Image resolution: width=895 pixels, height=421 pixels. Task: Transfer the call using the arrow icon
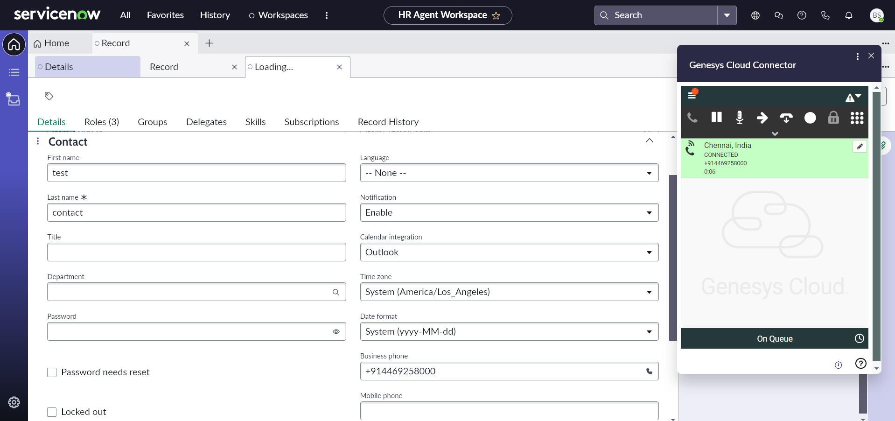(x=762, y=118)
